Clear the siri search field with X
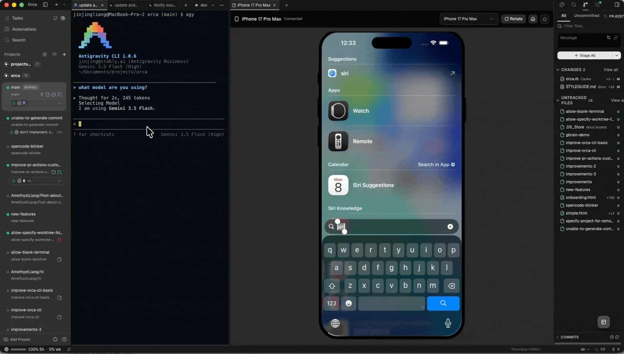This screenshot has height=354, width=624. coord(450,226)
